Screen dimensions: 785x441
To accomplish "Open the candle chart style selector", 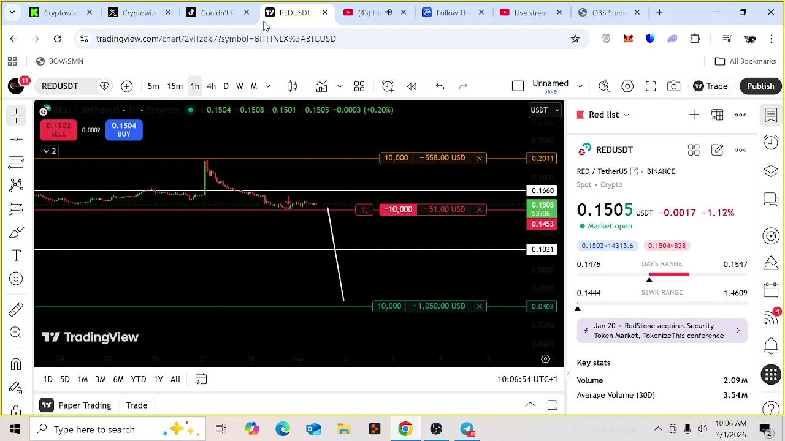I will click(293, 86).
